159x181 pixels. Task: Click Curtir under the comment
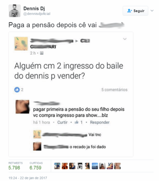pos(63,122)
